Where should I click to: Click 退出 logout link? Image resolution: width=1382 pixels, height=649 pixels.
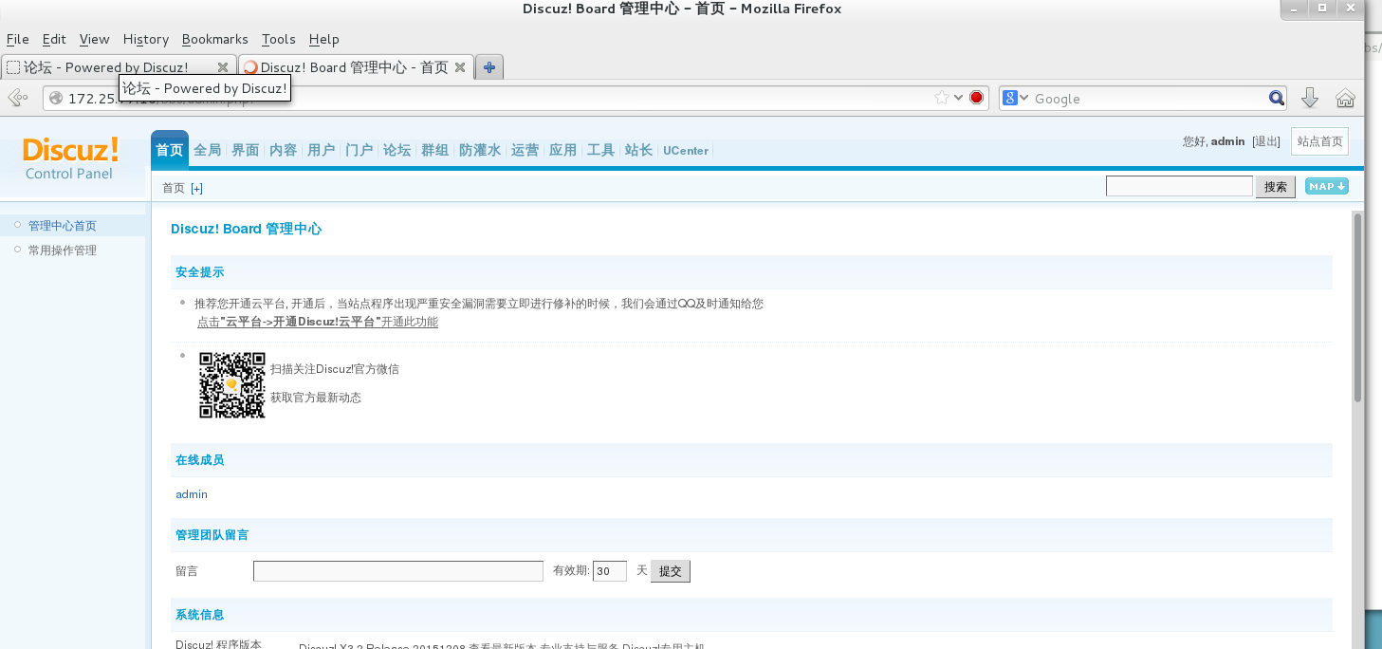1266,141
